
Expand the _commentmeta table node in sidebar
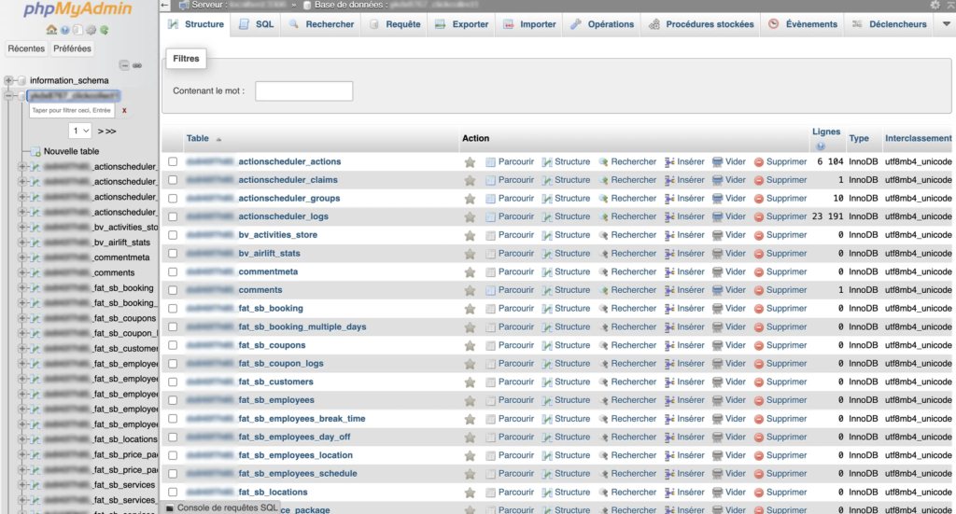click(x=22, y=257)
